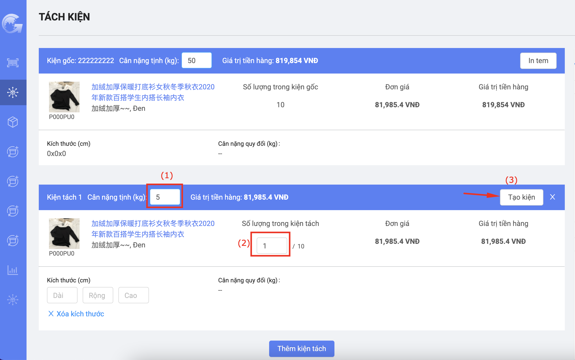The image size is (575, 360).
Task: Remove Kiện tách 1 with X icon
Action: pyautogui.click(x=553, y=197)
